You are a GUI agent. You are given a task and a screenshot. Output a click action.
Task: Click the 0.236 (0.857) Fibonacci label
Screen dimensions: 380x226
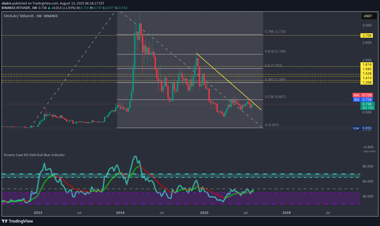pos(275,97)
